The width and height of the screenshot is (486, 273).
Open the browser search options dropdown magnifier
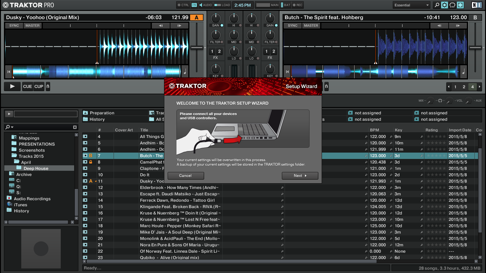coord(9,127)
